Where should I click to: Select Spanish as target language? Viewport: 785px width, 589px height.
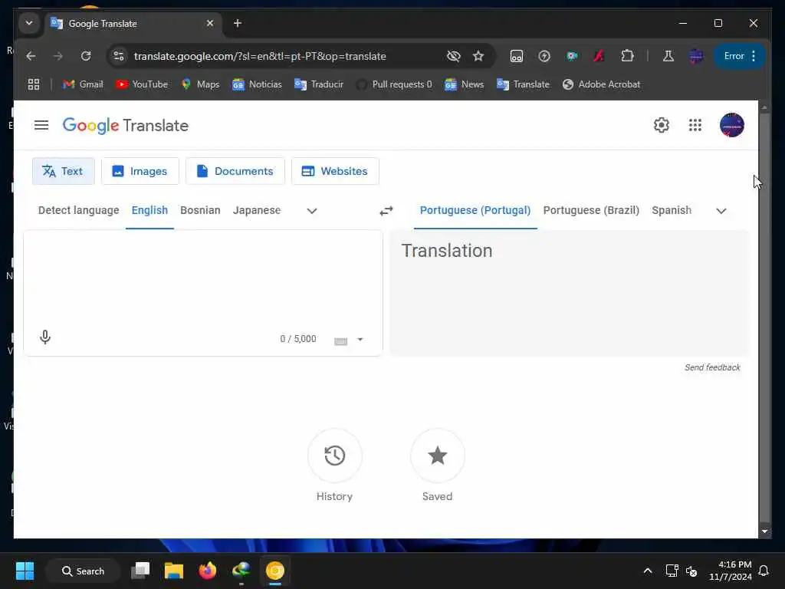click(x=672, y=210)
